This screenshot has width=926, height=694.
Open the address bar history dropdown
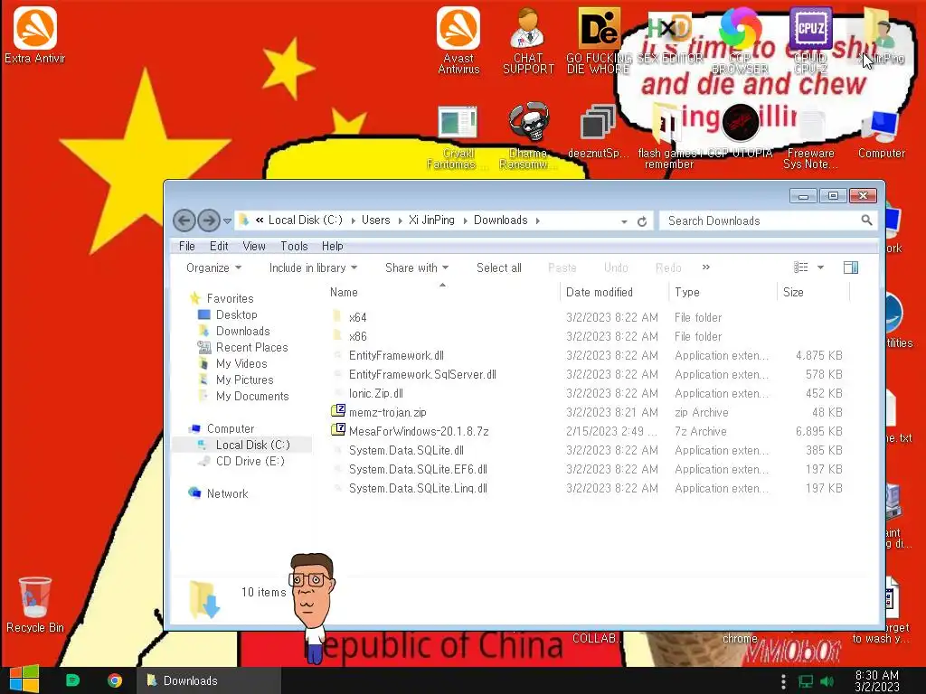(624, 221)
